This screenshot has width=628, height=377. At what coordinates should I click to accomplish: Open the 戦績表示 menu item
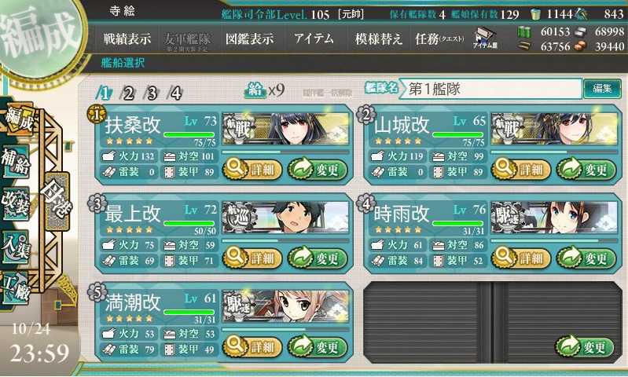[x=127, y=38]
